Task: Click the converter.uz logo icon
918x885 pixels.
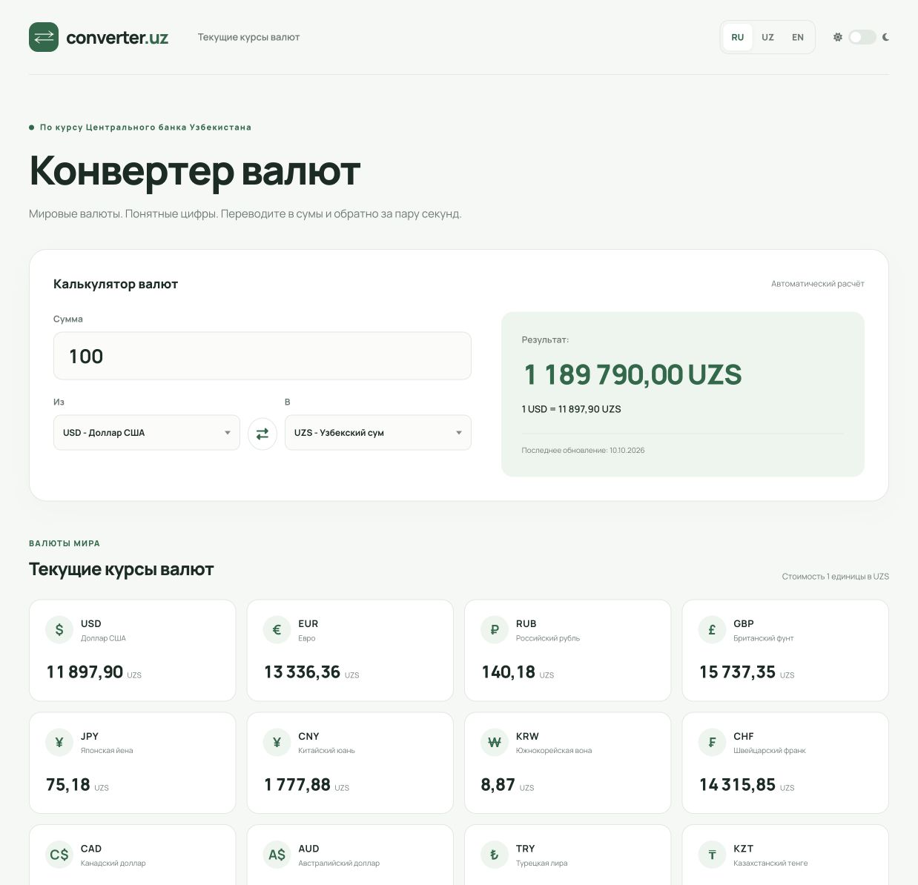Action: point(44,37)
